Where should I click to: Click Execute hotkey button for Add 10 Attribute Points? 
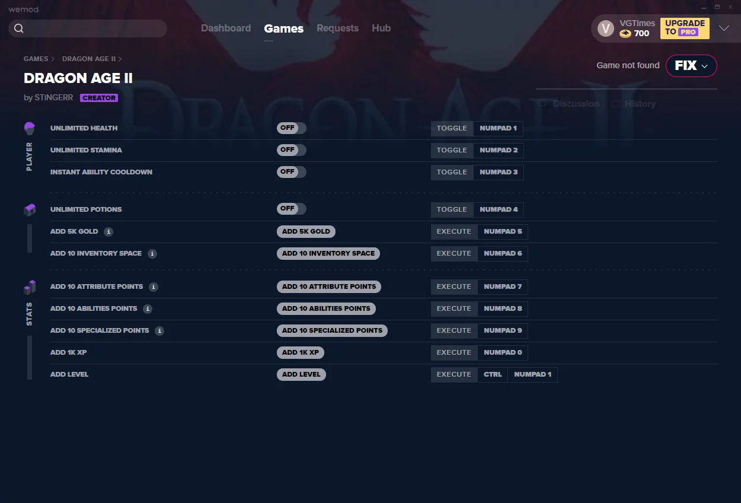pos(454,287)
